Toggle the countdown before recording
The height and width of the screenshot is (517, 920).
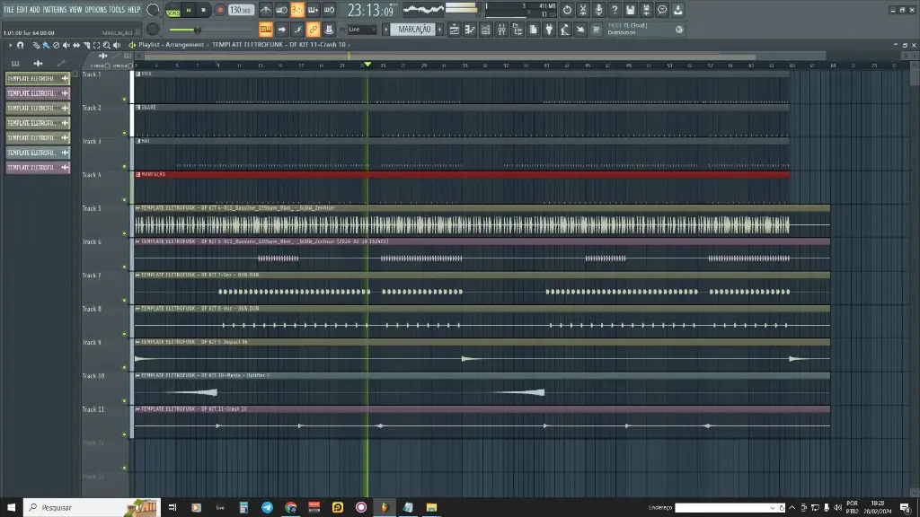(297, 10)
